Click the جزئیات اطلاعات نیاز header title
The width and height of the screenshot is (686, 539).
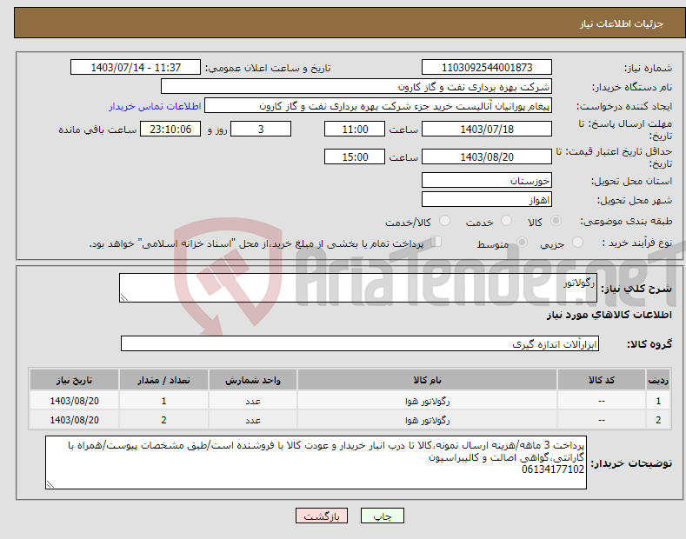pos(622,23)
